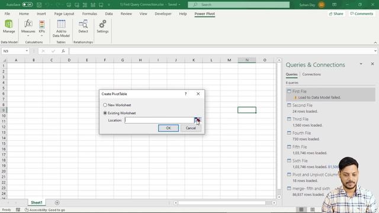Click the Name Box showing N9
Image resolution: width=379 pixels, height=213 pixels.
[x=13, y=51]
